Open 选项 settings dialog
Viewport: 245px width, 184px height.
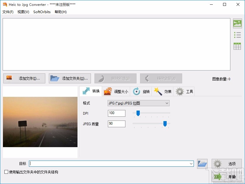pos(227,164)
